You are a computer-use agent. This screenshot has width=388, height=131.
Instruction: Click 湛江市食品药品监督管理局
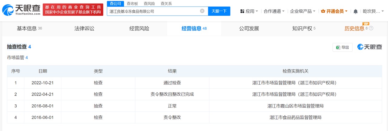(x=296, y=117)
